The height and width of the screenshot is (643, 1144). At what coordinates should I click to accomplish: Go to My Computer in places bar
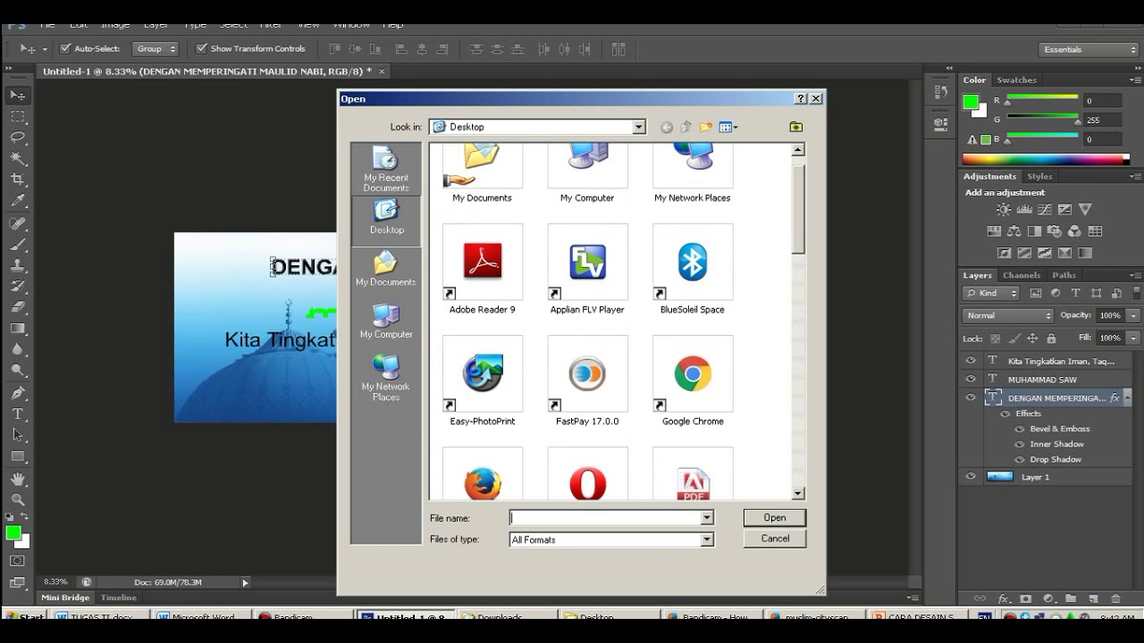click(x=386, y=321)
